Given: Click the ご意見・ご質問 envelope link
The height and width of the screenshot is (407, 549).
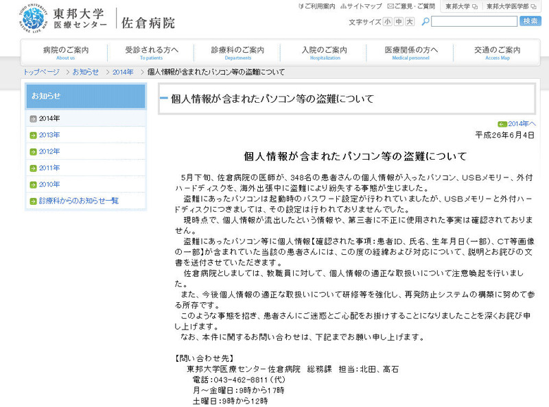Looking at the screenshot, I should coord(409,6).
